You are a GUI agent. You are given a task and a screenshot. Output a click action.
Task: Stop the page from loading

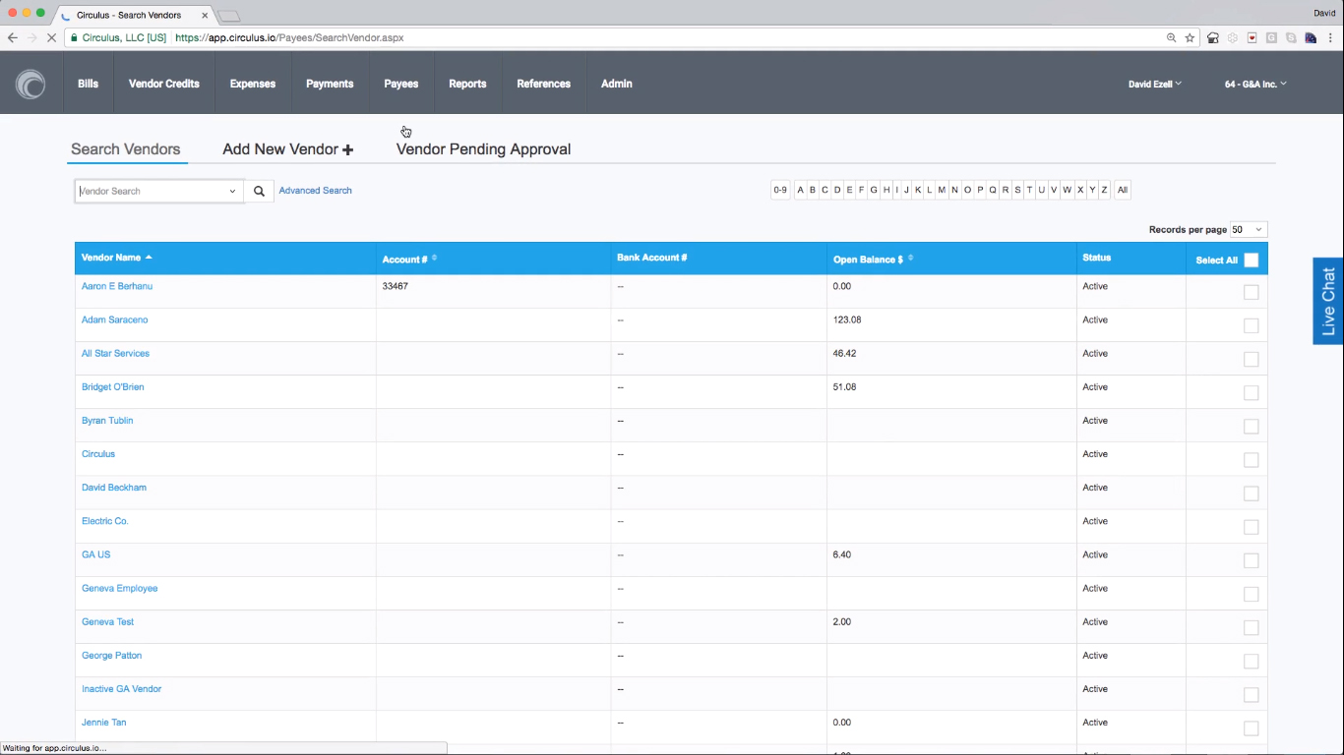point(53,37)
